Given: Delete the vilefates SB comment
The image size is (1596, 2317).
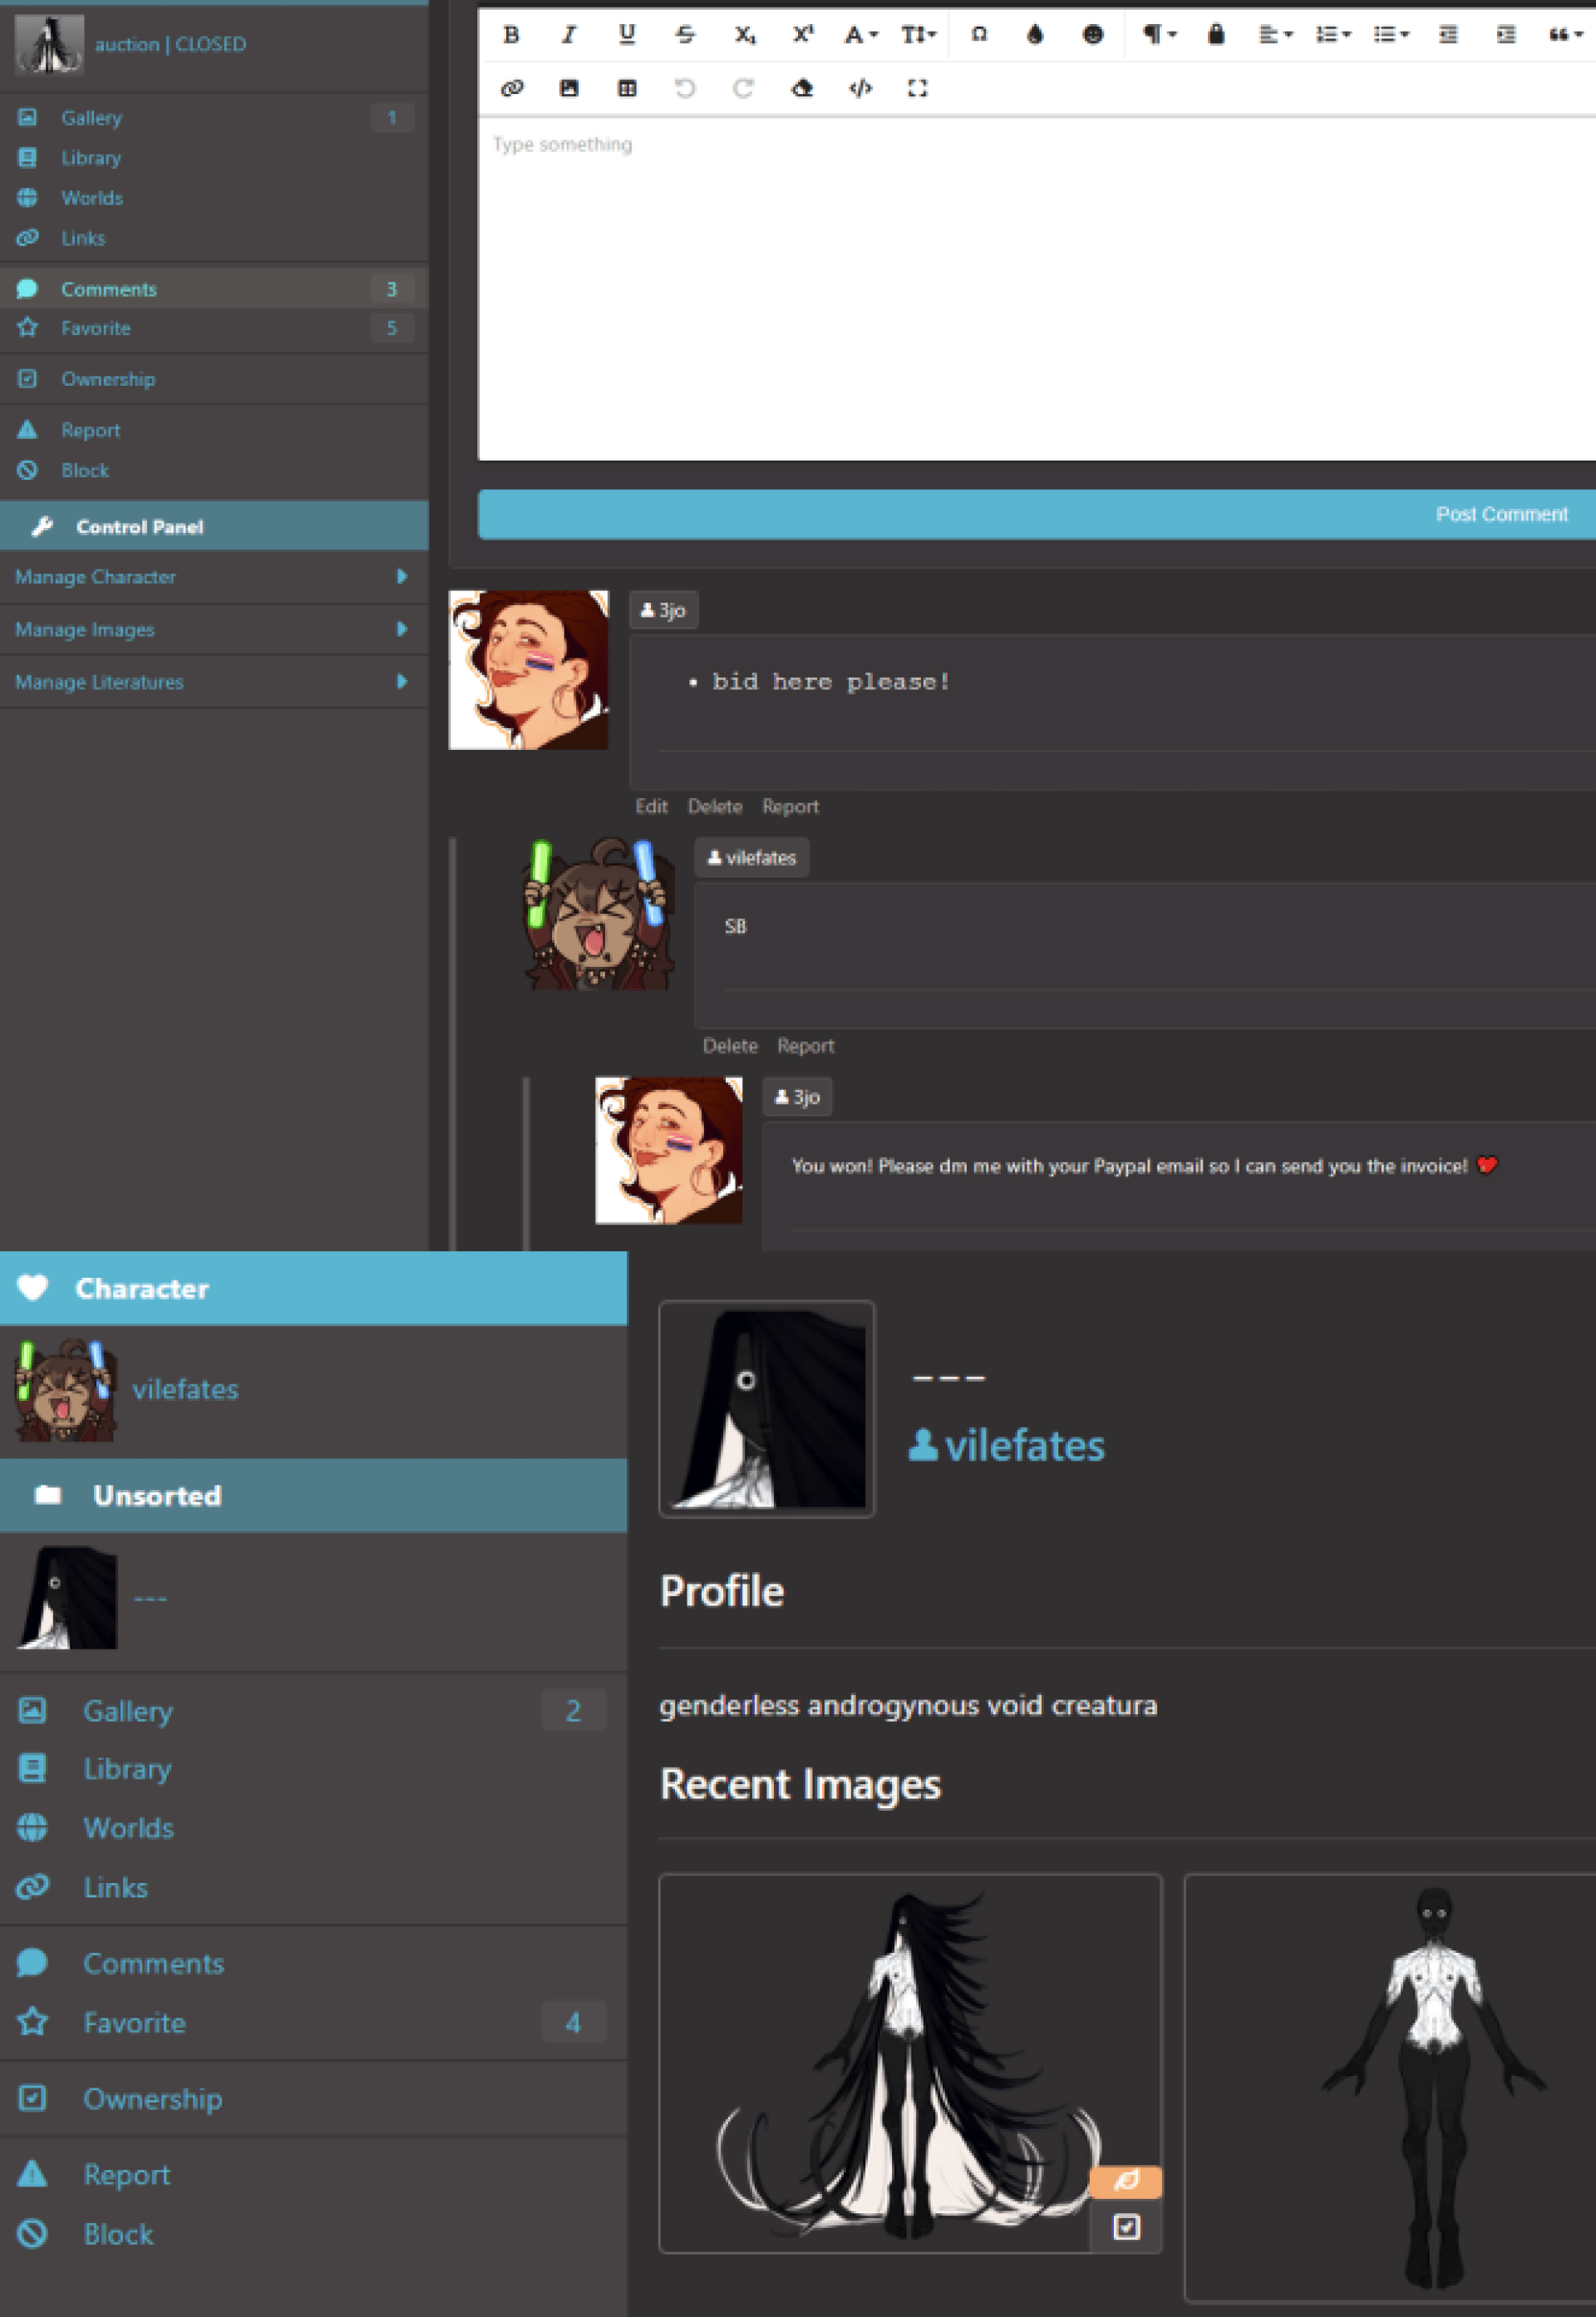Looking at the screenshot, I should coord(729,1045).
